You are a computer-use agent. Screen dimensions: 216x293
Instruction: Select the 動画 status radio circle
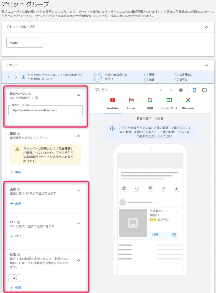point(146,80)
